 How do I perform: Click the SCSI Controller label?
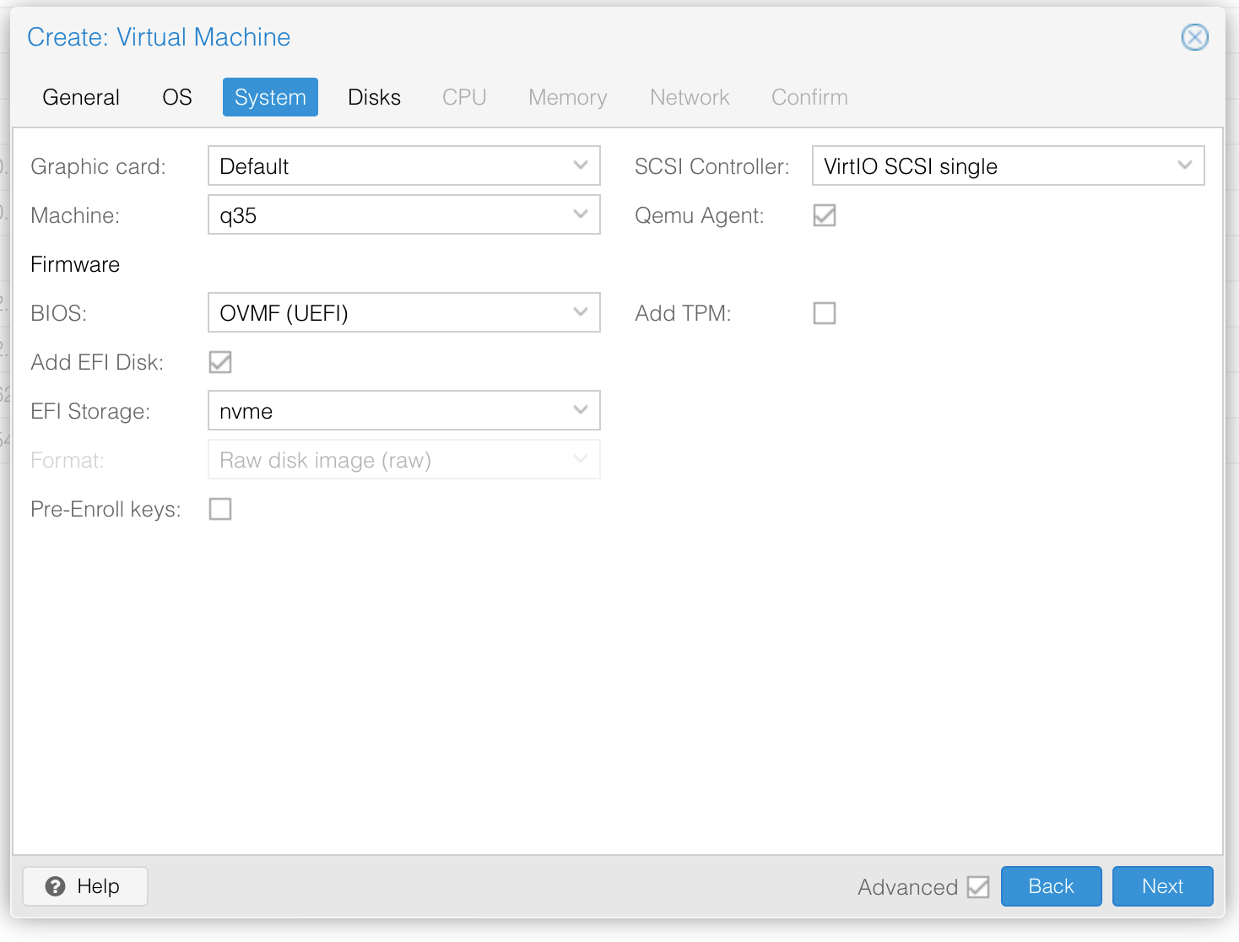coord(711,166)
